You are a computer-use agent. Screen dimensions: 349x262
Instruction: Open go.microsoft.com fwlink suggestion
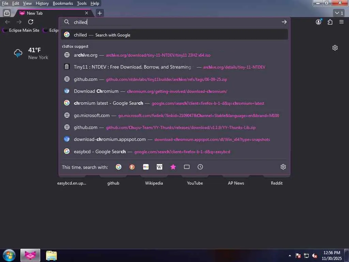174,115
